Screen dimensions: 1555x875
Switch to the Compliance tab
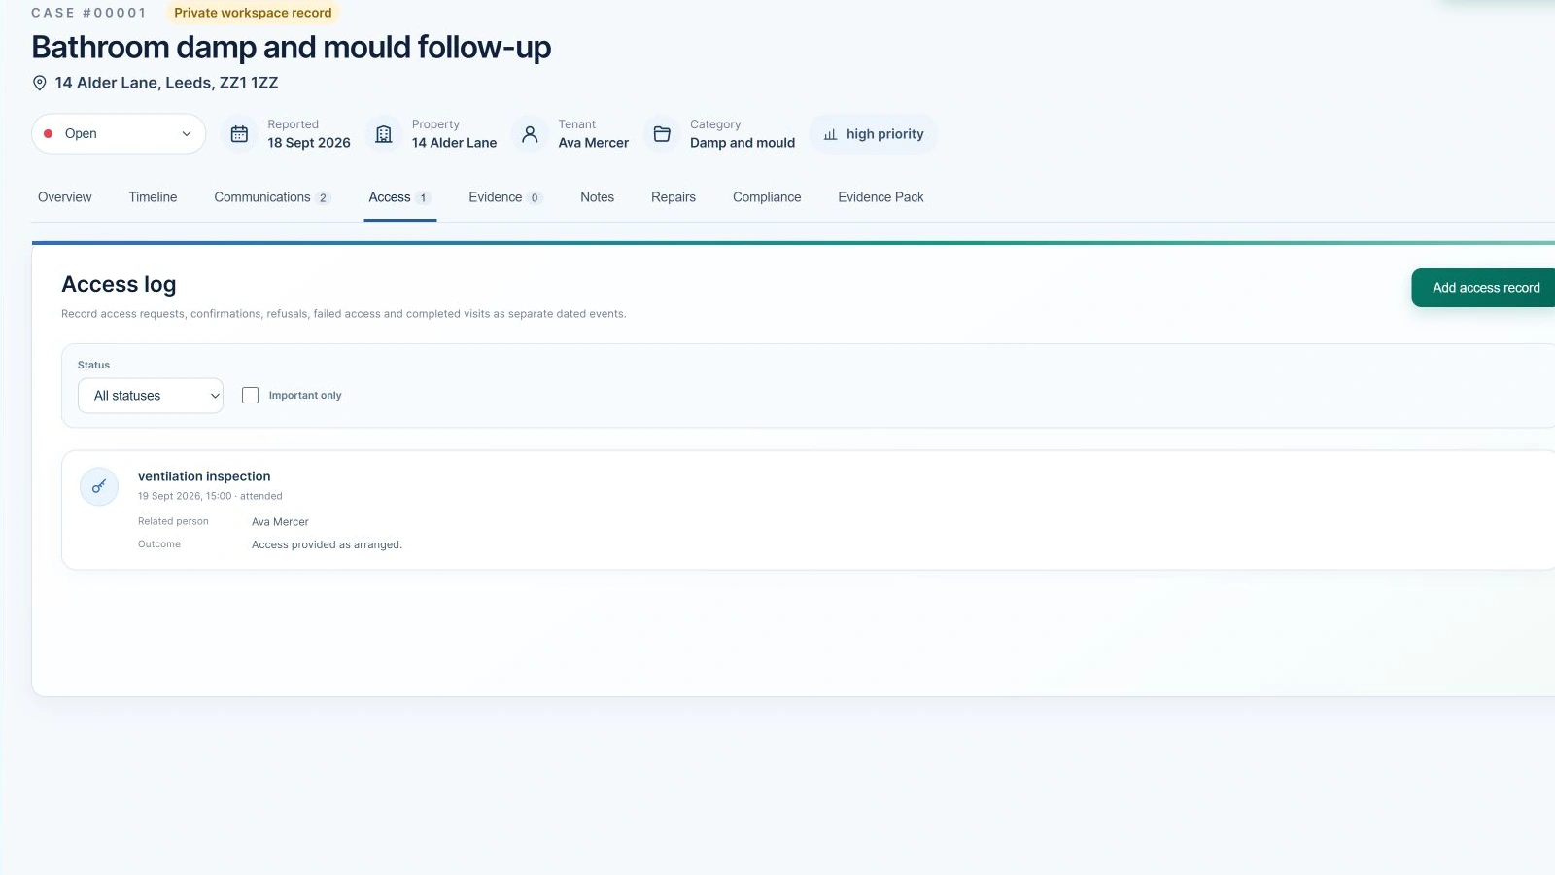pos(767,197)
